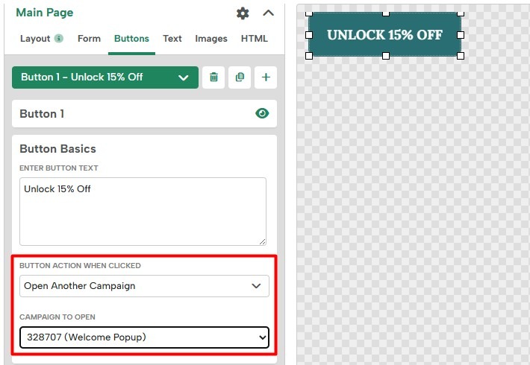Click the Enter Button Text field
This screenshot has width=530, height=365.
point(143,212)
